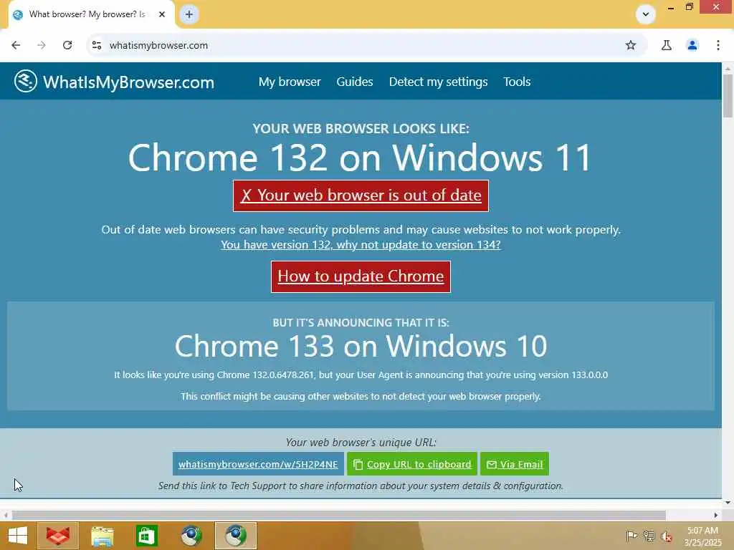
Task: Reload the whatismybrowser.com page
Action: (67, 45)
